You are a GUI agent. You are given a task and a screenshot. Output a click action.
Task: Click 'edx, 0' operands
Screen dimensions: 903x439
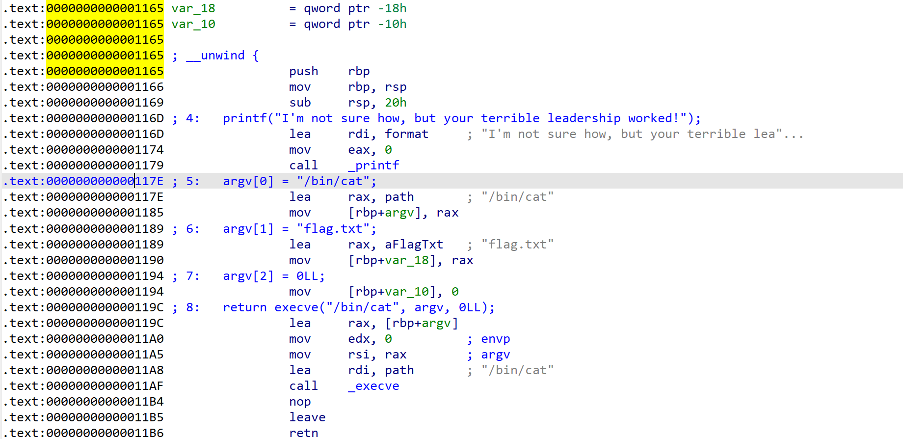(370, 339)
